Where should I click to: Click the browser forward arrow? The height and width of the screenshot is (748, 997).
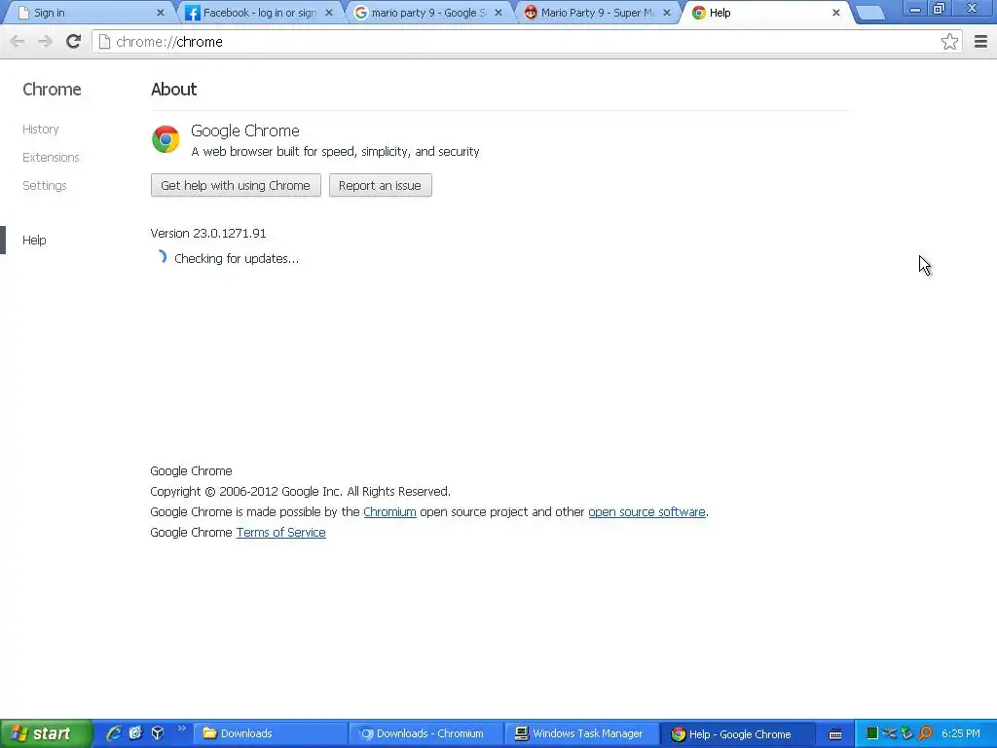(45, 41)
